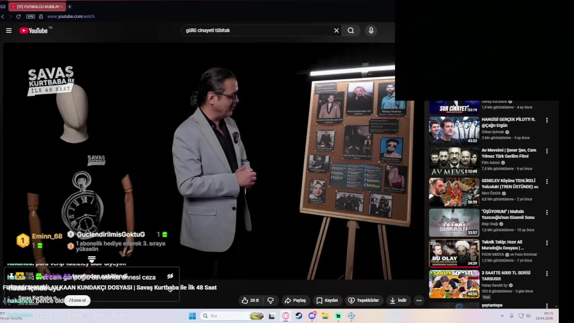Open more video actions ellipsis
Image resolution: width=574 pixels, height=323 pixels.
(419, 301)
